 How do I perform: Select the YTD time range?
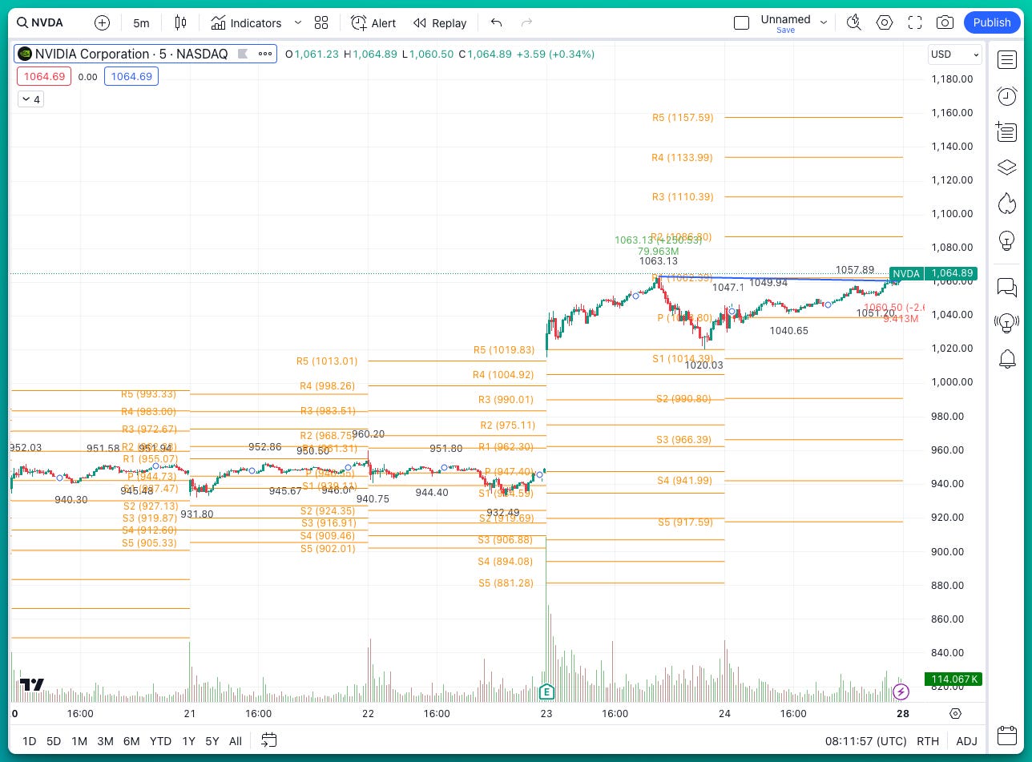point(160,741)
